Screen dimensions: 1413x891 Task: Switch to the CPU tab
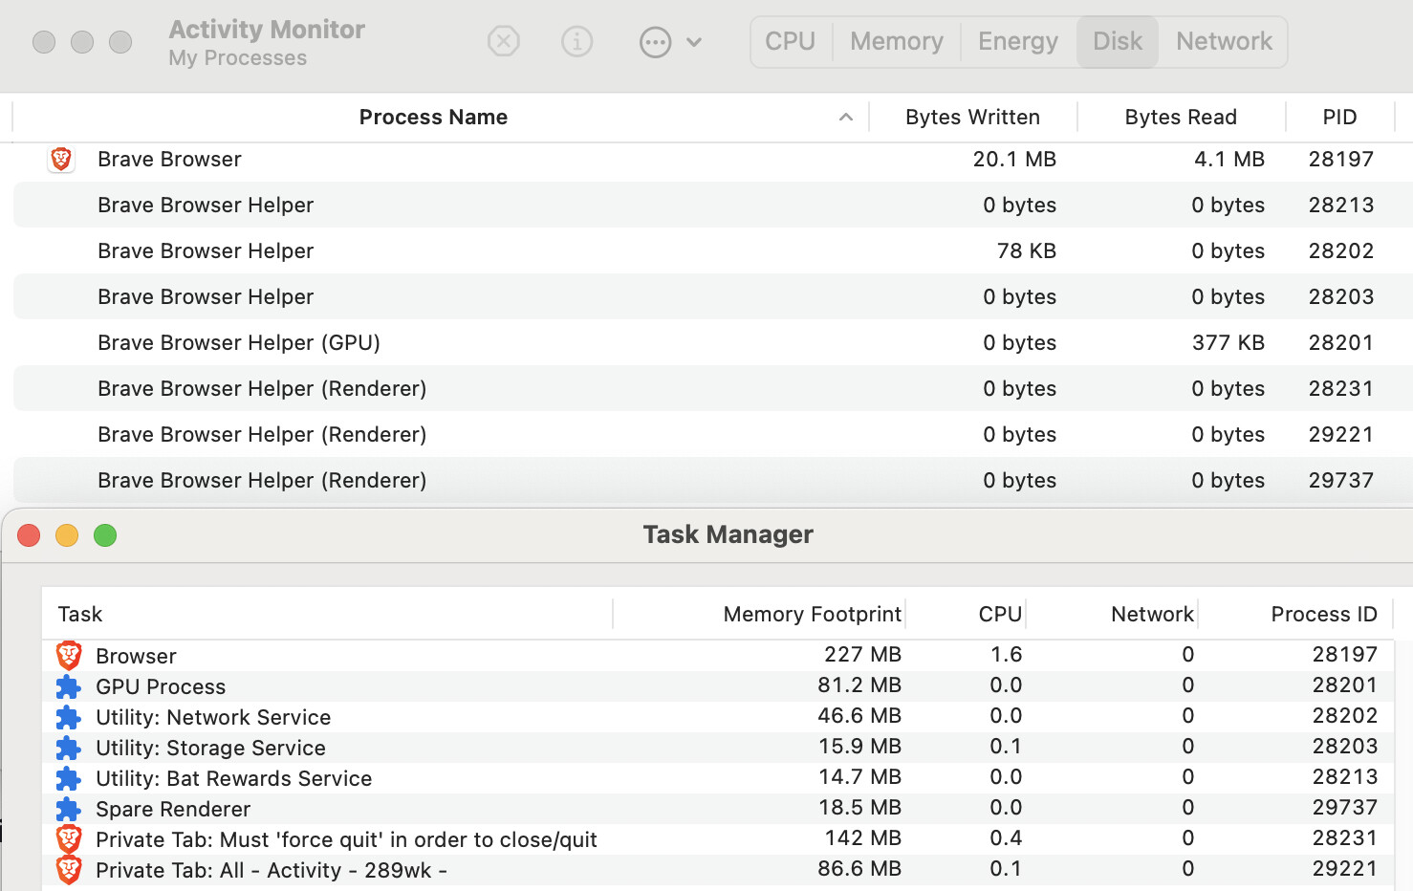790,41
